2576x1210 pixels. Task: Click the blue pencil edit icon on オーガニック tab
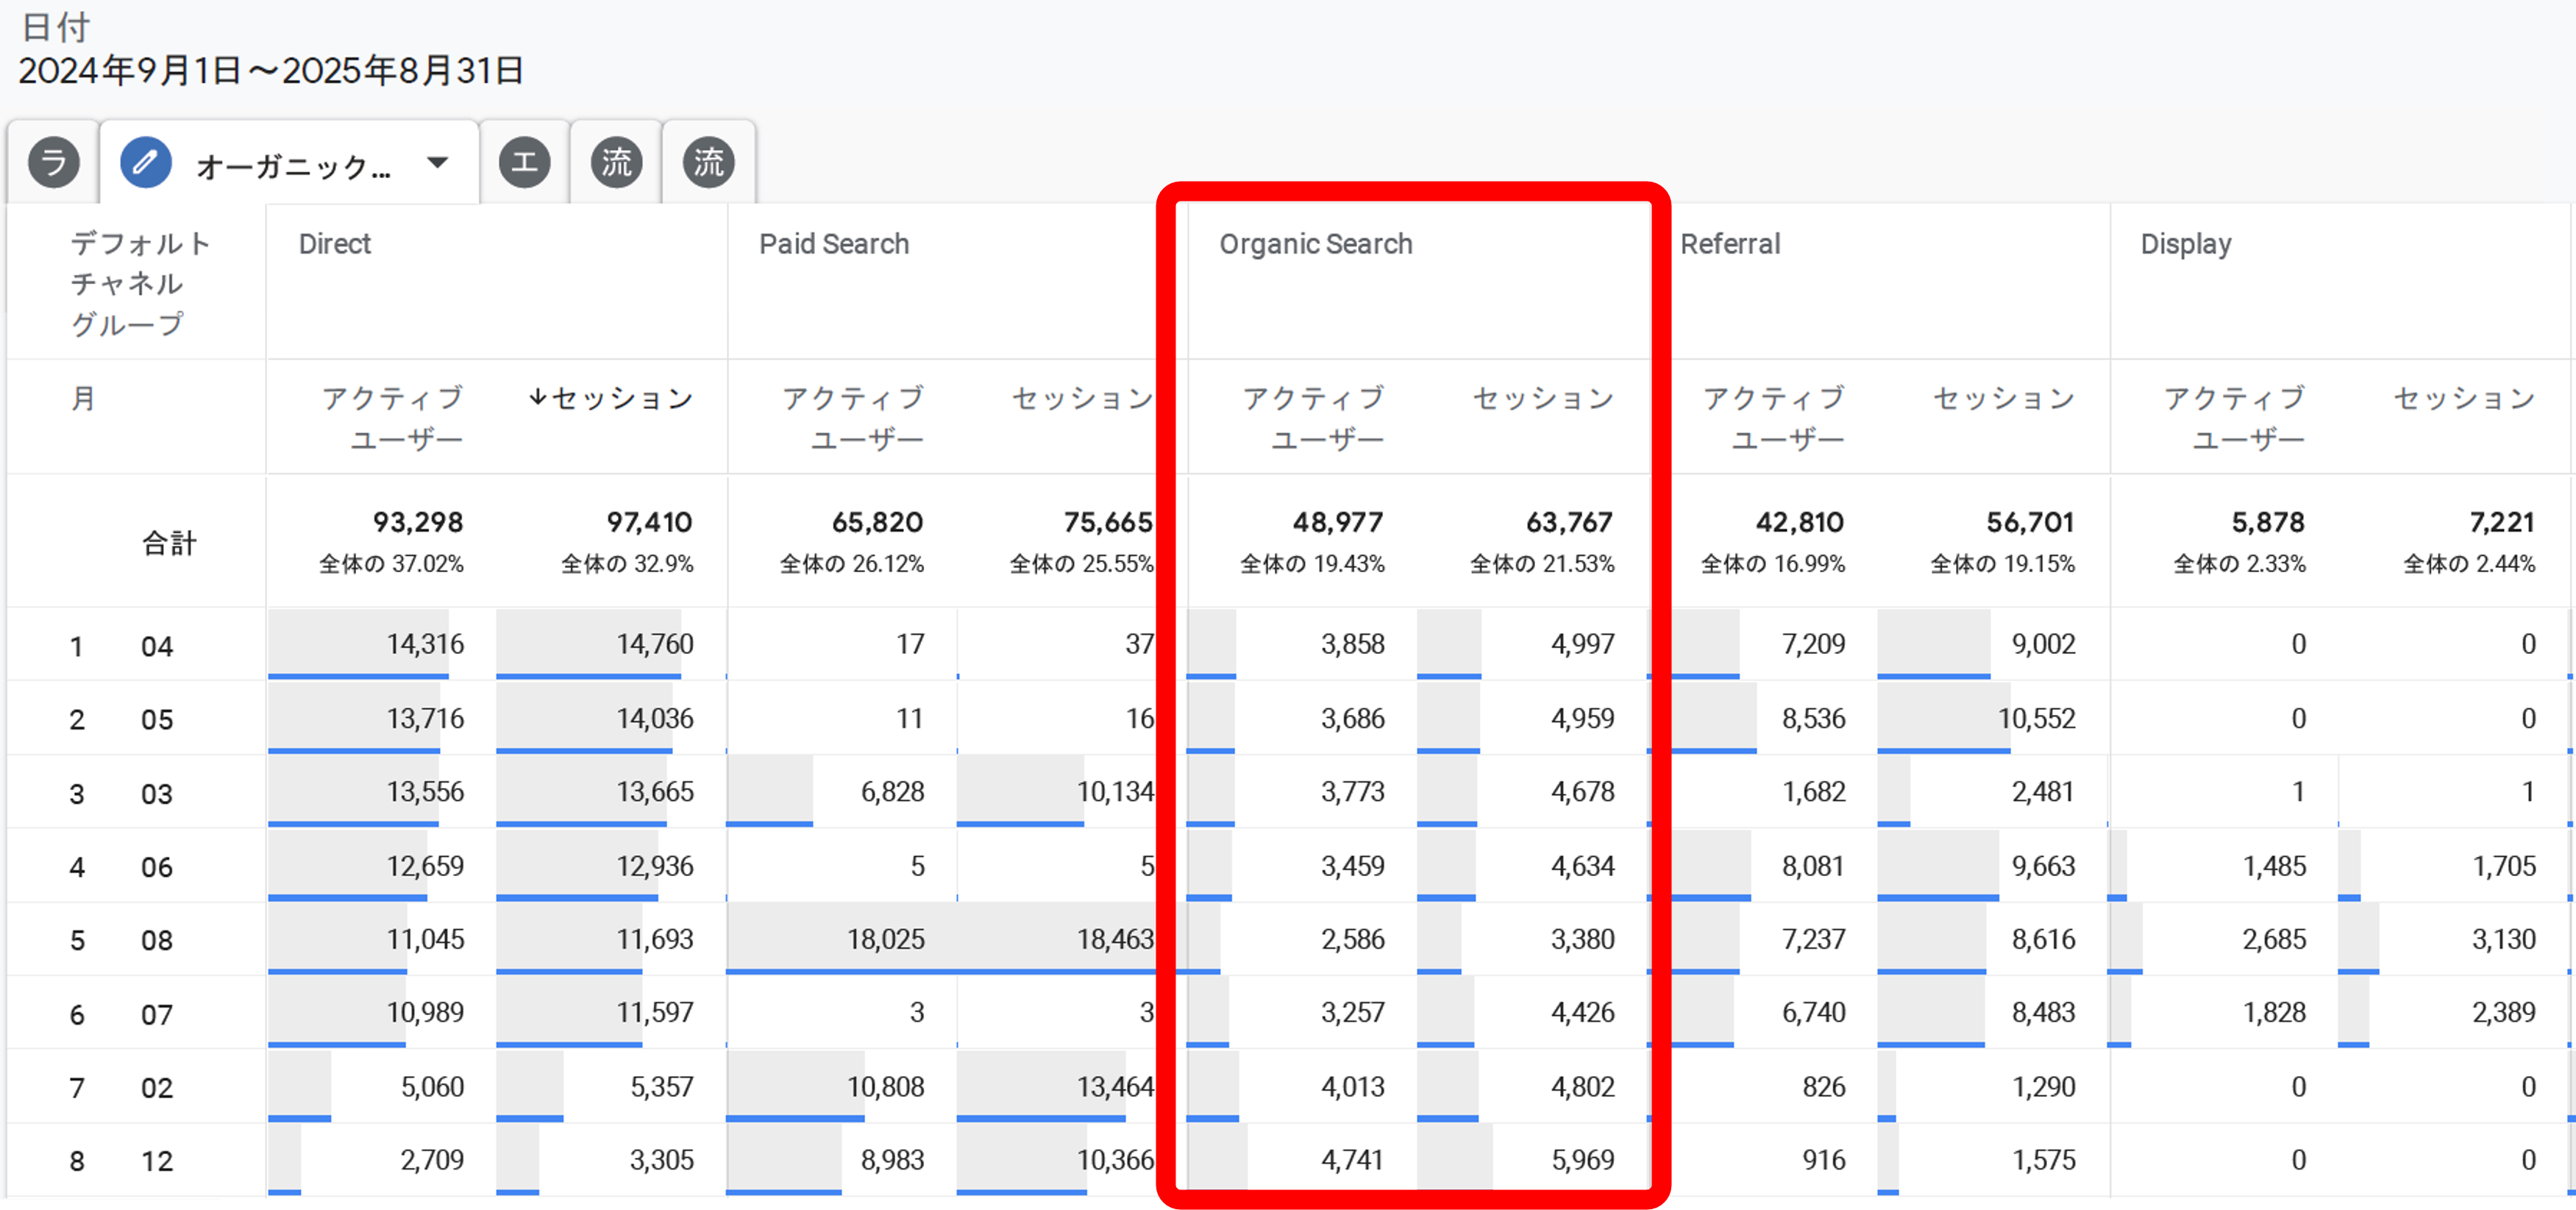pyautogui.click(x=146, y=162)
